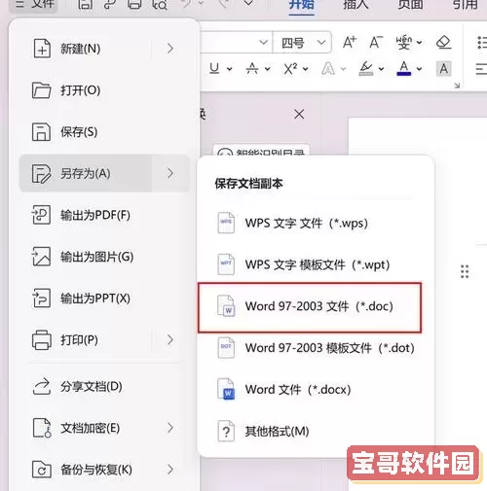Click the share arrow icon beside 分享文档
Viewport: 487px width, 491px height.
[x=42, y=386]
